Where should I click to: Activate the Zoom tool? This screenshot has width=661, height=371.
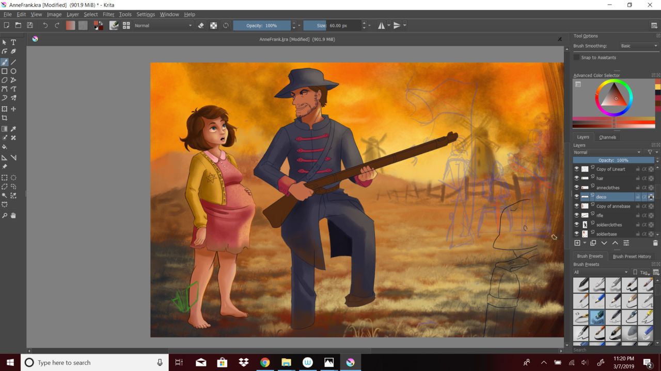(5, 215)
